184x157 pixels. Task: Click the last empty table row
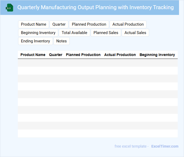pos(98,133)
